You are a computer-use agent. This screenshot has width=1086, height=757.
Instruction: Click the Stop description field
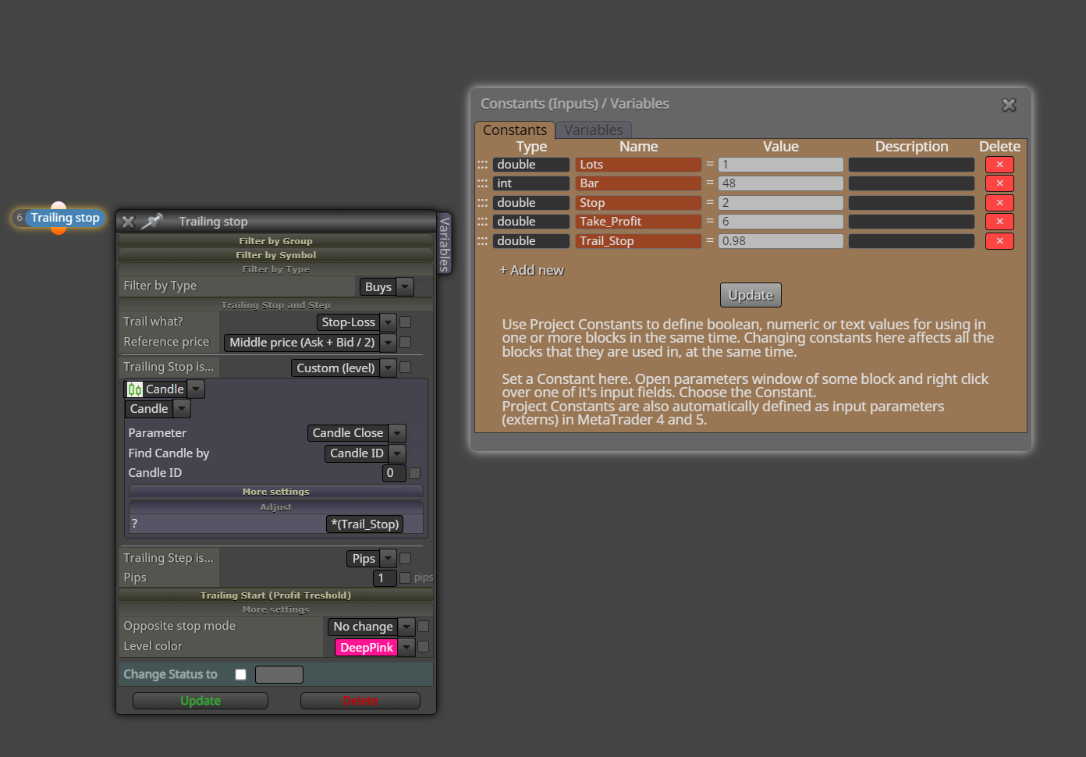(x=911, y=203)
